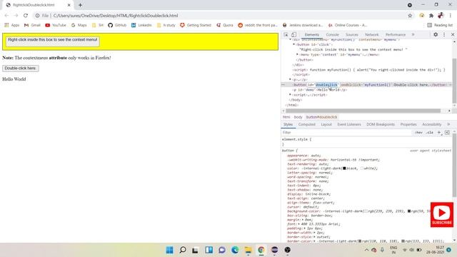Click the Elements tree vertical scrollbar
This screenshot has width=457, height=257.
(x=454, y=81)
